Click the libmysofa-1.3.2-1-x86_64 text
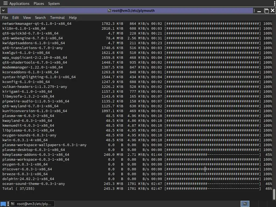 coord(28,96)
